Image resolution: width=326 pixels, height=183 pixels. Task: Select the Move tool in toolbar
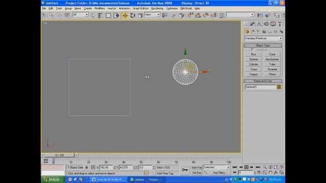[x=125, y=15]
